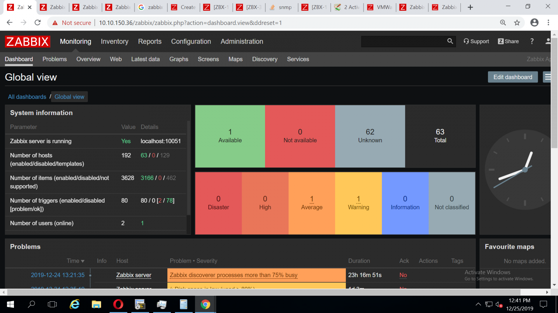Open the Graphs submenu
This screenshot has width=558, height=313.
point(179,59)
